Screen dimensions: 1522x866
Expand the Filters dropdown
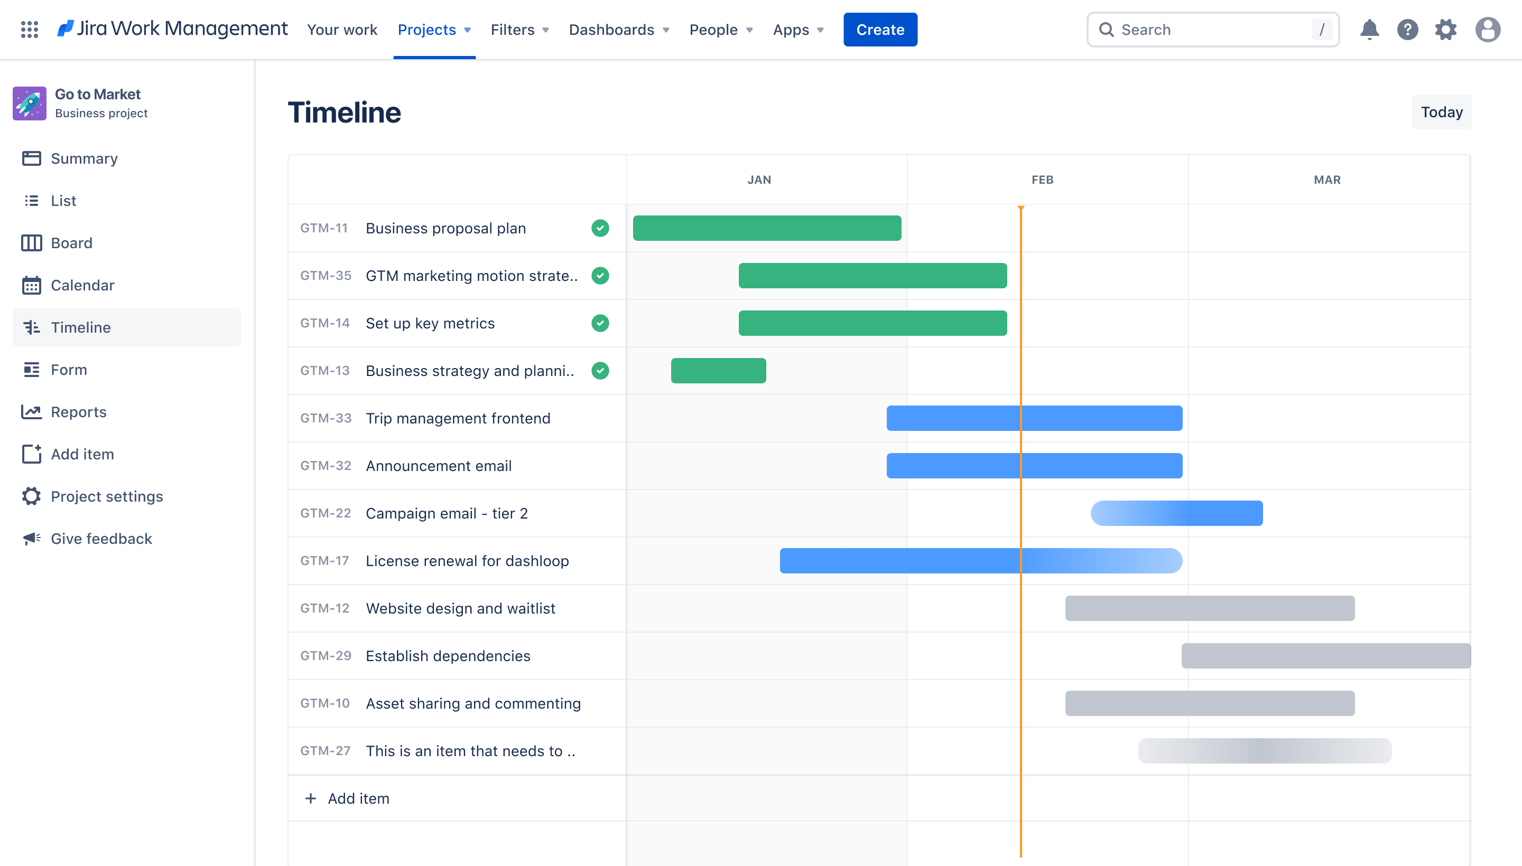[519, 29]
